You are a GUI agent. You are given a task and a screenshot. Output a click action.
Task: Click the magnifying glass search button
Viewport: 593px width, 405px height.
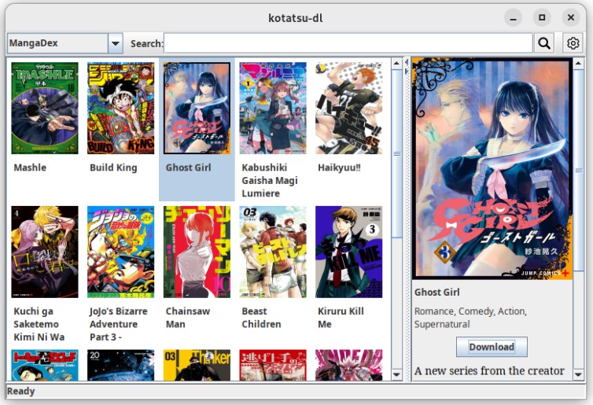544,43
